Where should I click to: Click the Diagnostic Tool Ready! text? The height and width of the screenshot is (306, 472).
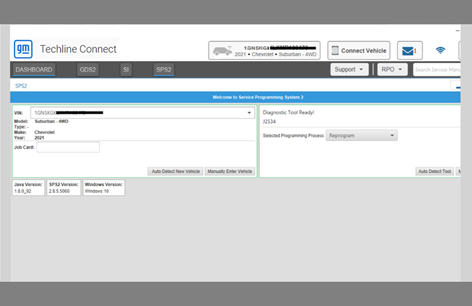click(288, 112)
